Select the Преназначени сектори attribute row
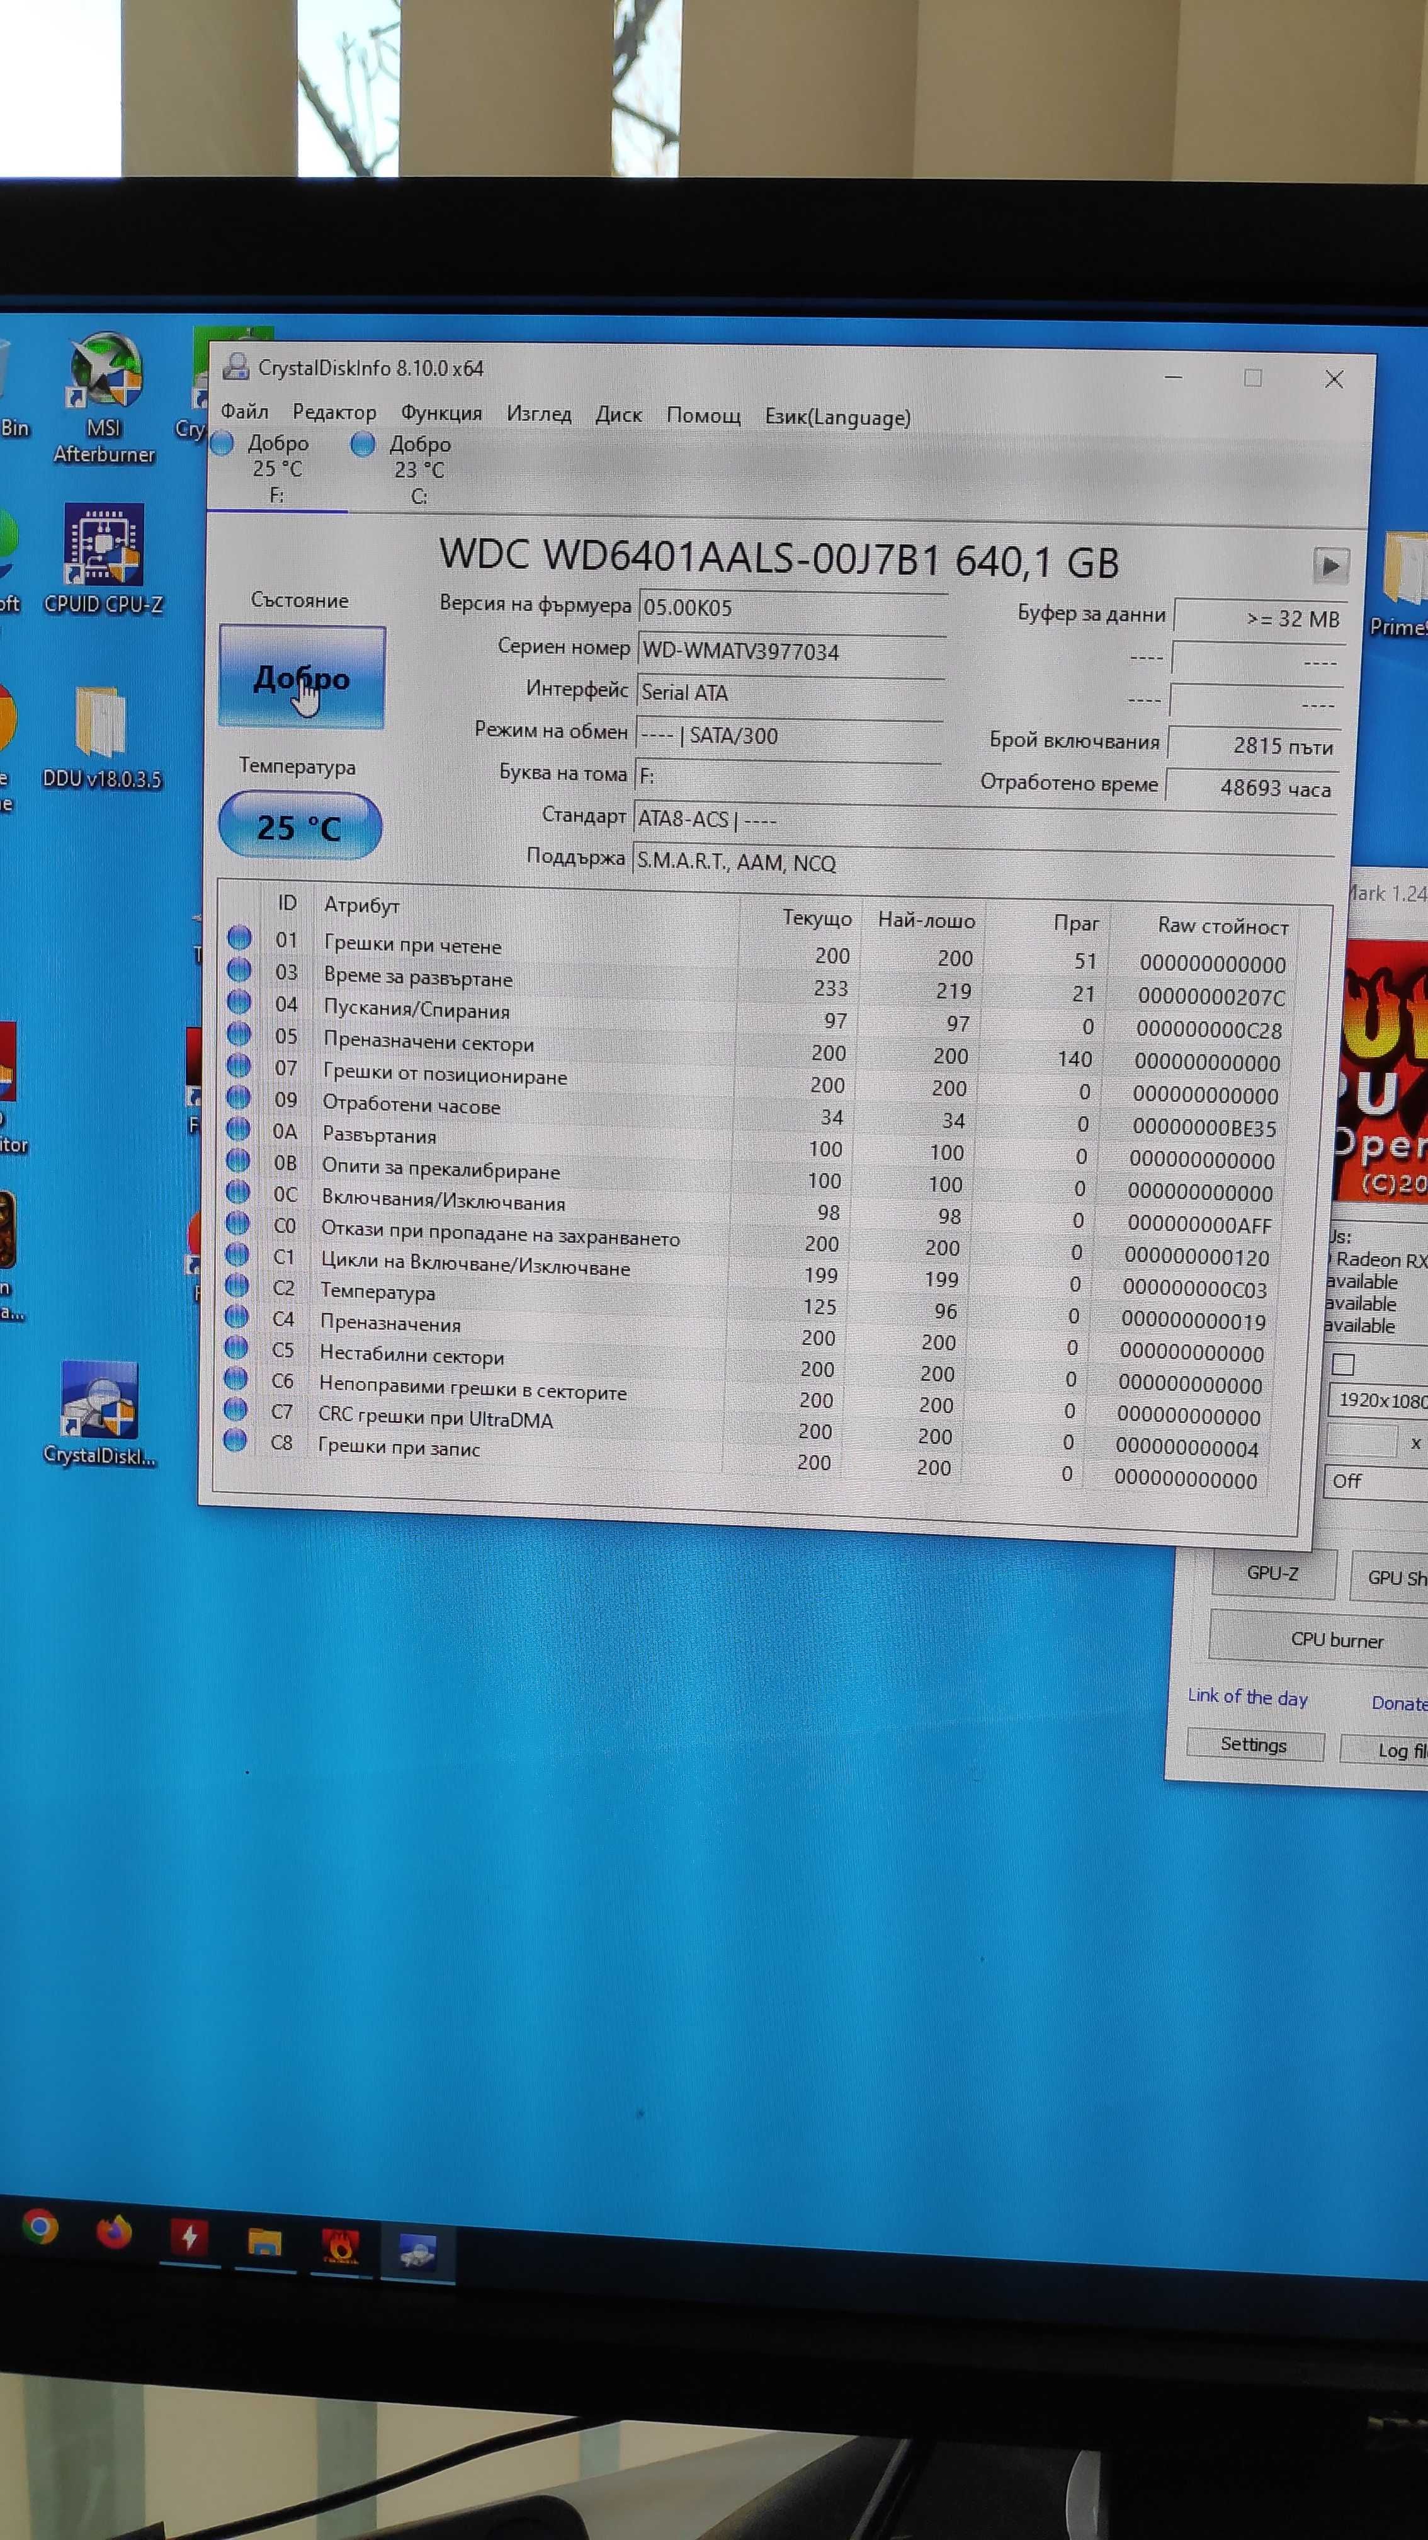Viewport: 1428px width, 2540px height. (753, 1049)
